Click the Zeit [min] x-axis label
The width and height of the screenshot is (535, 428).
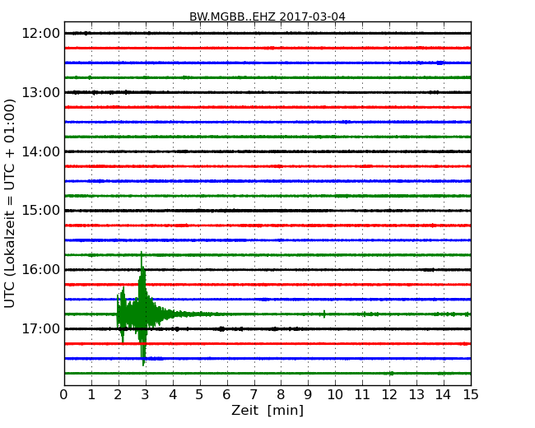[267, 410]
